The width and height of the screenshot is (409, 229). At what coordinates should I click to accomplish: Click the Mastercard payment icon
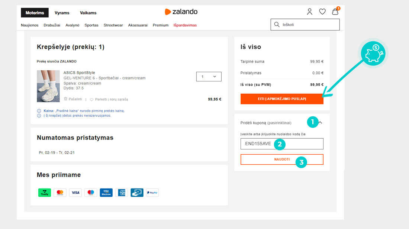60,193
